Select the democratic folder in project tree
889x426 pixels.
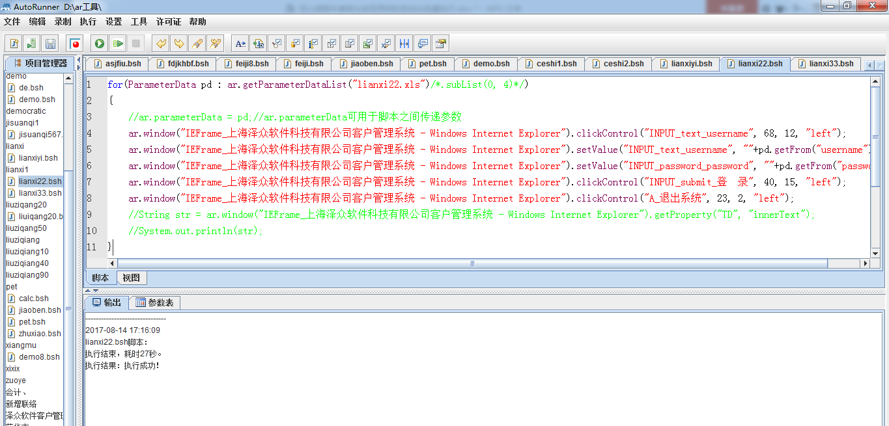26,111
